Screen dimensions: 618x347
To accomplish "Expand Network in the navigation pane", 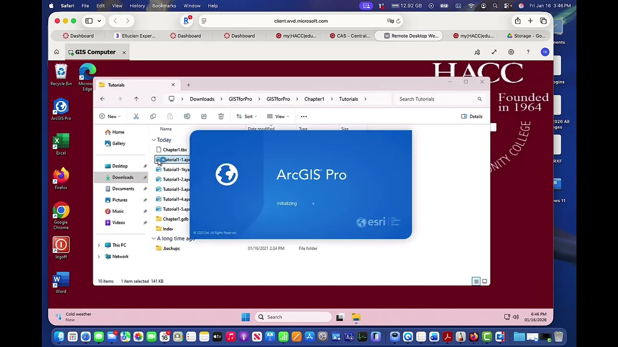I will coord(99,257).
